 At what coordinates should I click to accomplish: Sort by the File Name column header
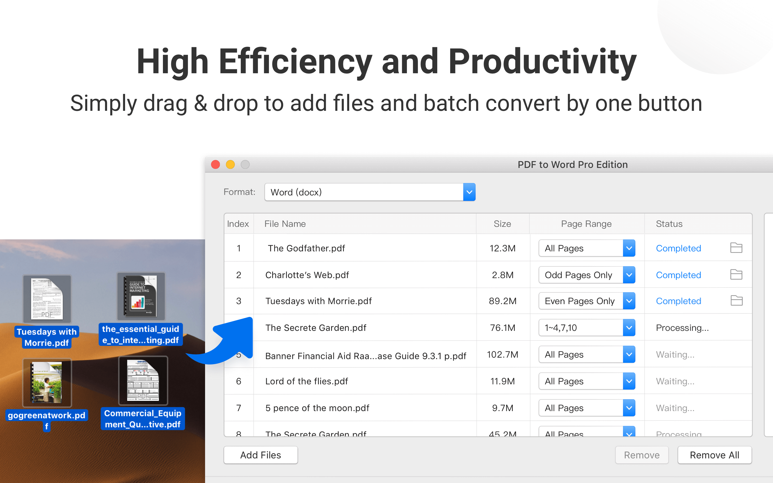(x=285, y=224)
